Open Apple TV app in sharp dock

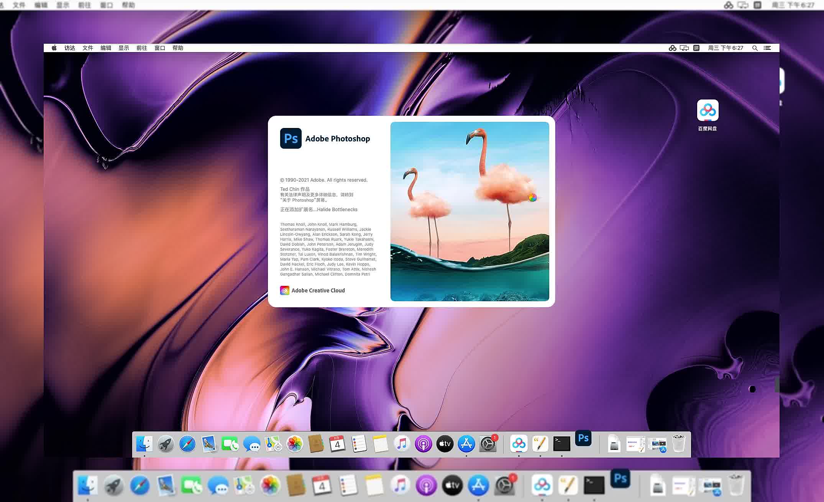445,444
